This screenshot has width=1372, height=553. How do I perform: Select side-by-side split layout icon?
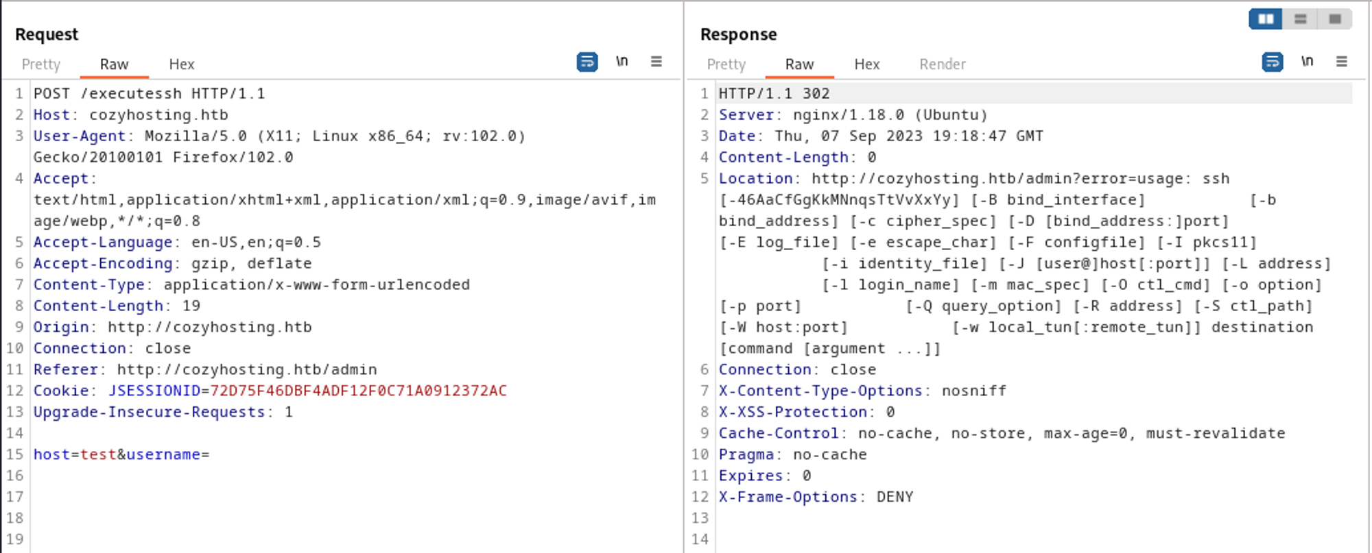(1266, 19)
